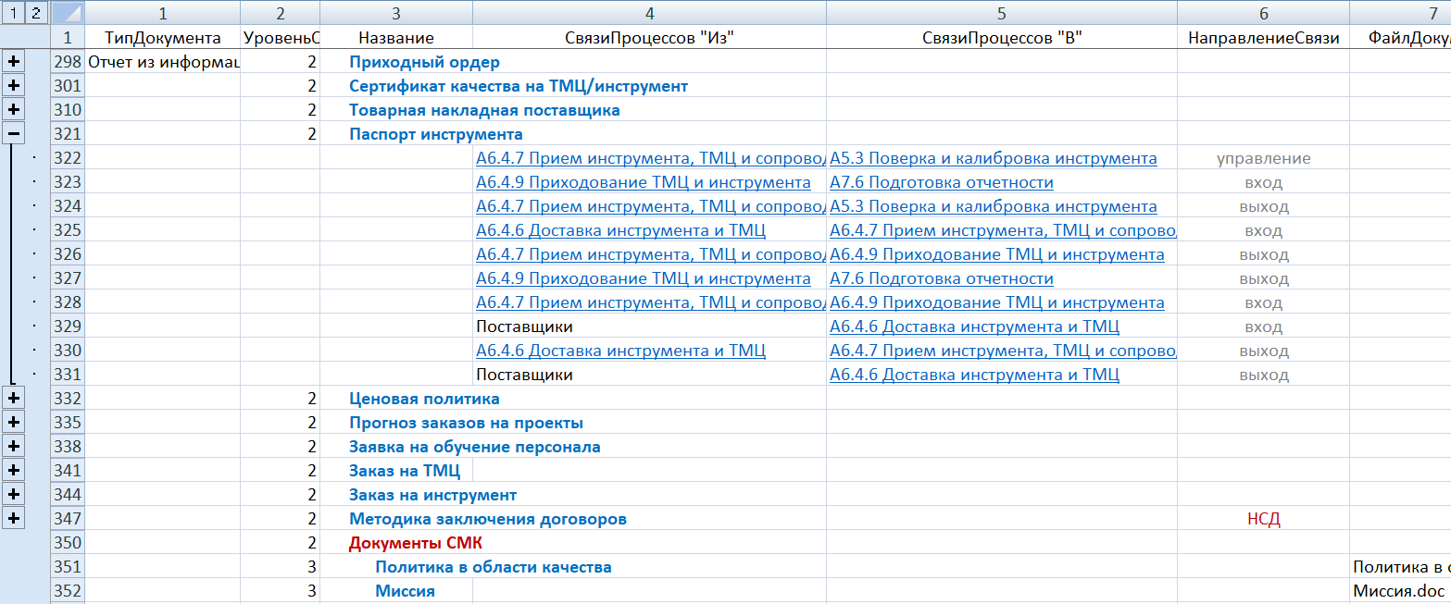
Task: Select row header 350
Action: point(68,543)
